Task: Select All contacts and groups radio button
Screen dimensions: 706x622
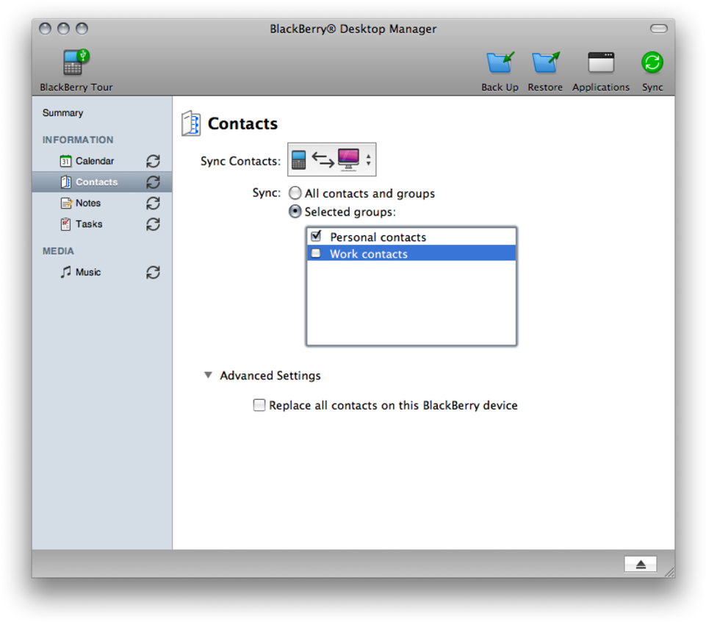Action: [x=295, y=193]
